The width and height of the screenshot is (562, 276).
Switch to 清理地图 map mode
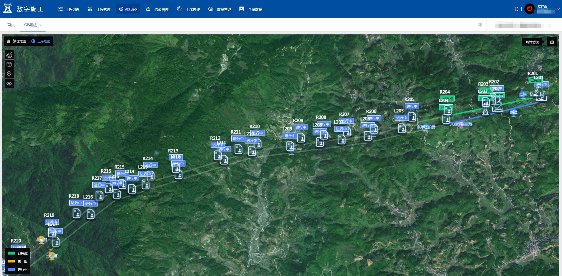(x=17, y=41)
